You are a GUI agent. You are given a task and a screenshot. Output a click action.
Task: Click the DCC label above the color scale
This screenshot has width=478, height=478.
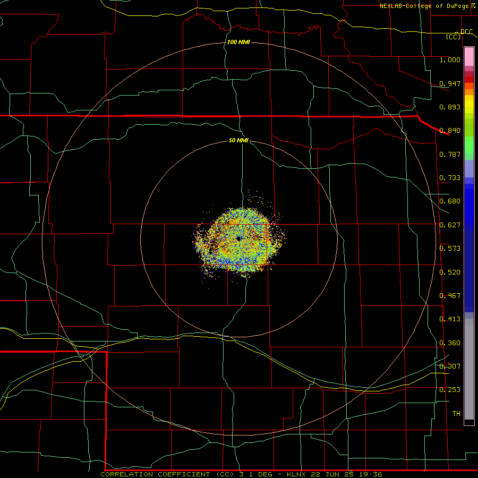(x=466, y=32)
